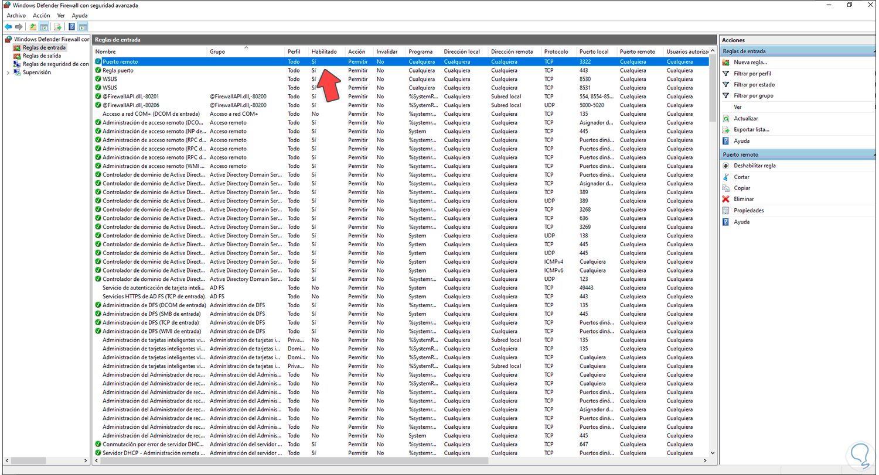This screenshot has height=475, width=879.
Task: Select the Supervisión tree node
Action: 36,73
